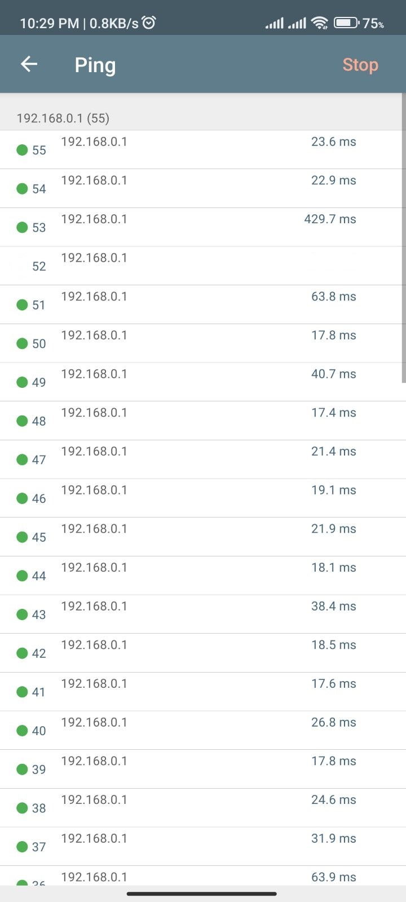406x902 pixels.
Task: Tap the alarm clock status icon
Action: click(149, 23)
